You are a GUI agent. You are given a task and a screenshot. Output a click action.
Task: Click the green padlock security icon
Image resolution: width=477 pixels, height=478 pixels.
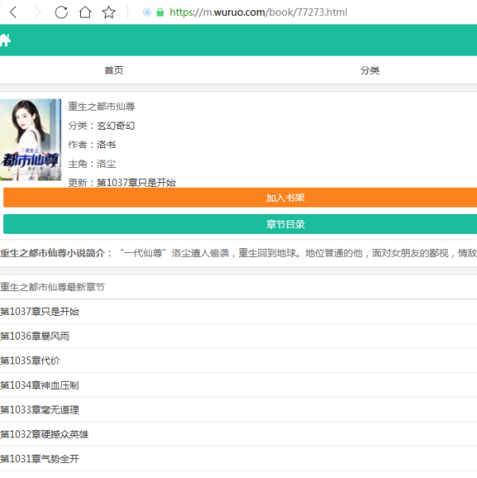pyautogui.click(x=161, y=13)
